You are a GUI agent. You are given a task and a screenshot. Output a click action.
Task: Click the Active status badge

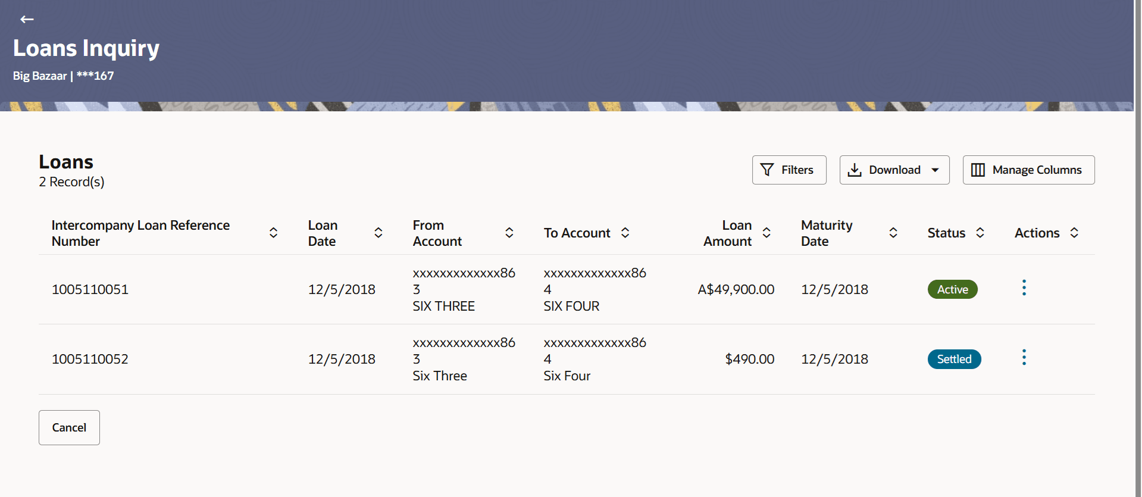click(x=952, y=289)
